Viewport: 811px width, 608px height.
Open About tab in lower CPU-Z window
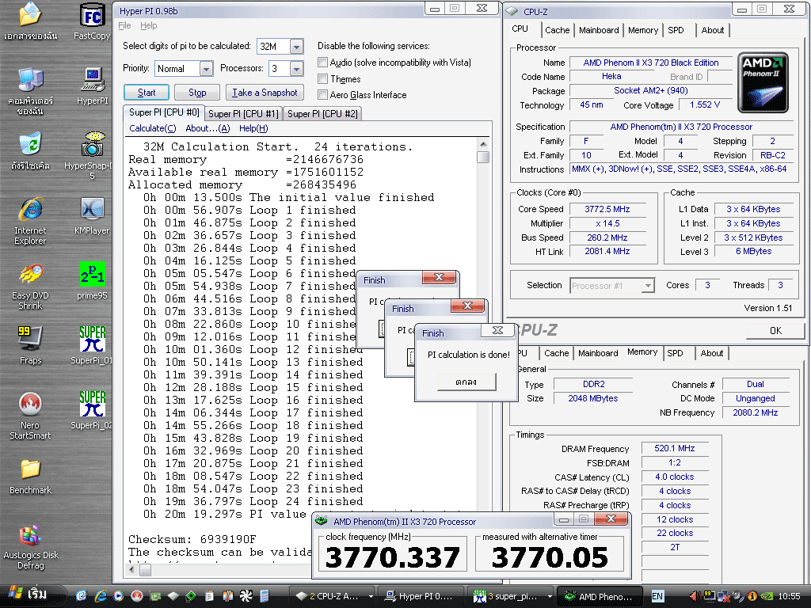pyautogui.click(x=712, y=353)
